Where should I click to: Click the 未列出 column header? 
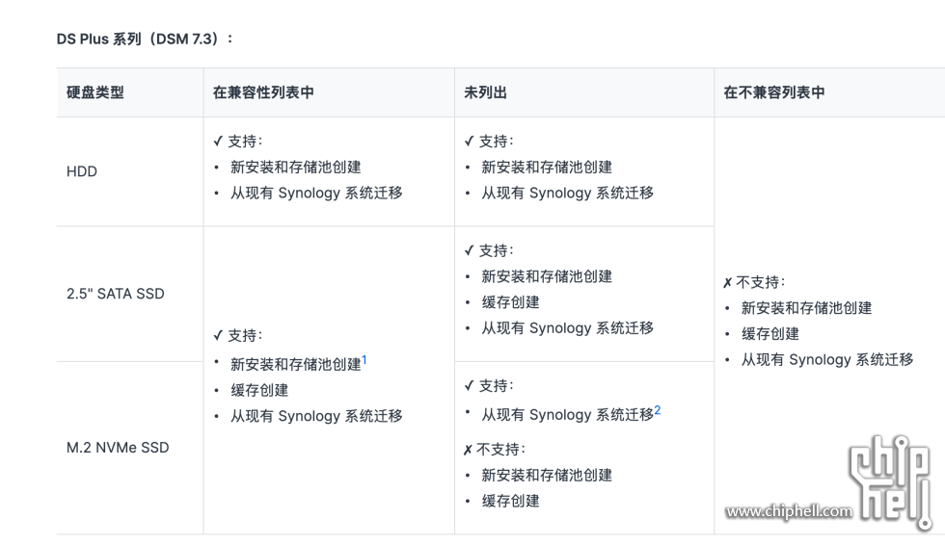485,92
